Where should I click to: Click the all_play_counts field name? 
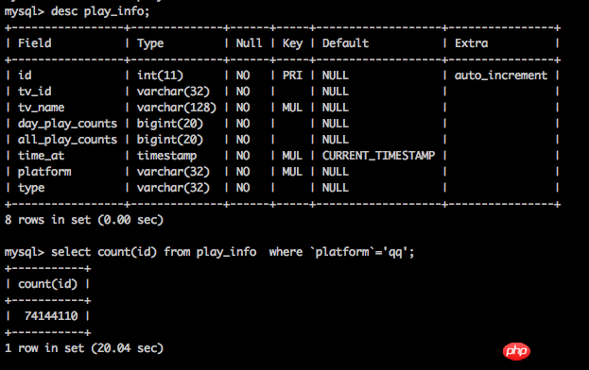68,141
